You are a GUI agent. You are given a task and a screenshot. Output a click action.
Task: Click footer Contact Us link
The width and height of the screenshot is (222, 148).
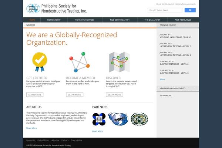(31, 140)
